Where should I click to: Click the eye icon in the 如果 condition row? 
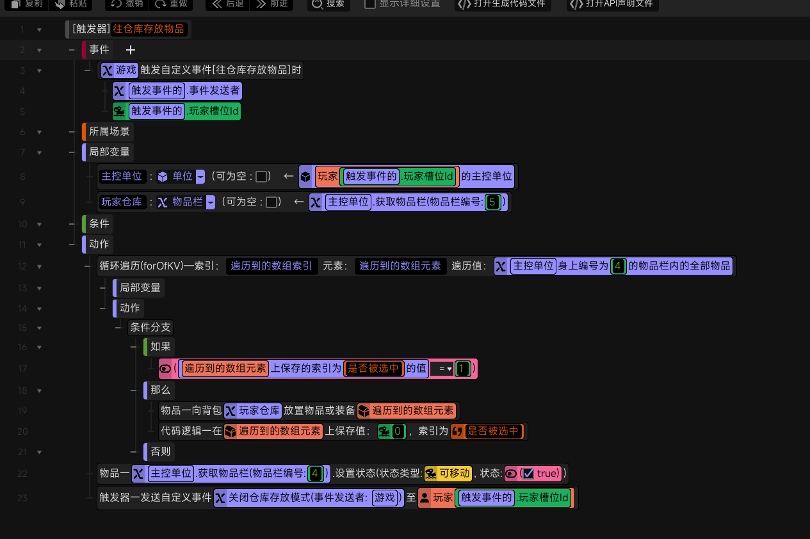[165, 369]
